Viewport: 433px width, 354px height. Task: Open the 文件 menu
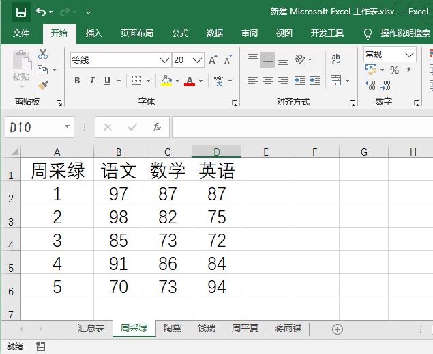(x=20, y=33)
